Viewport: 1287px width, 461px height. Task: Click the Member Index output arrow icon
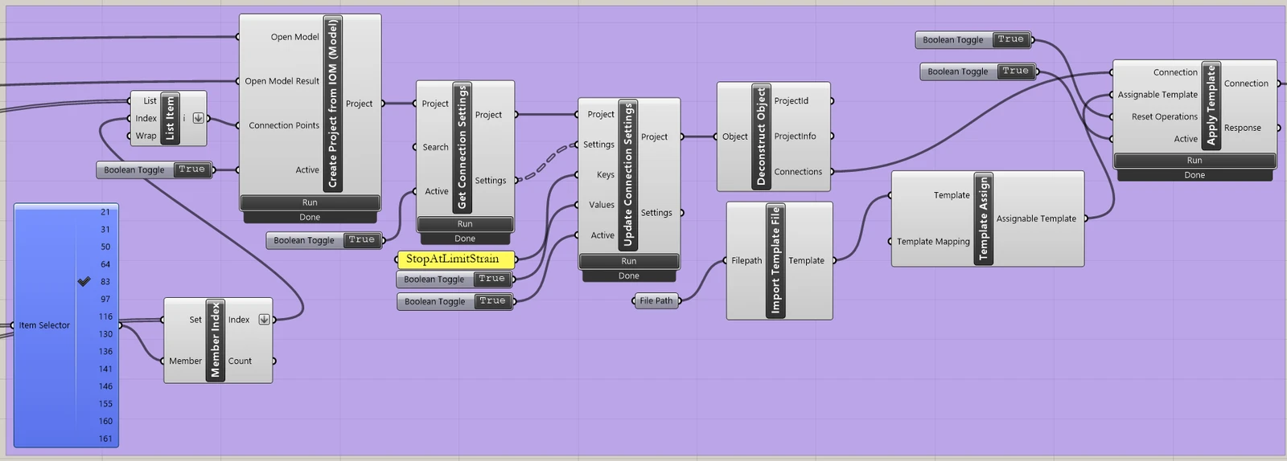(264, 320)
